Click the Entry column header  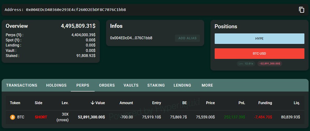(156, 103)
